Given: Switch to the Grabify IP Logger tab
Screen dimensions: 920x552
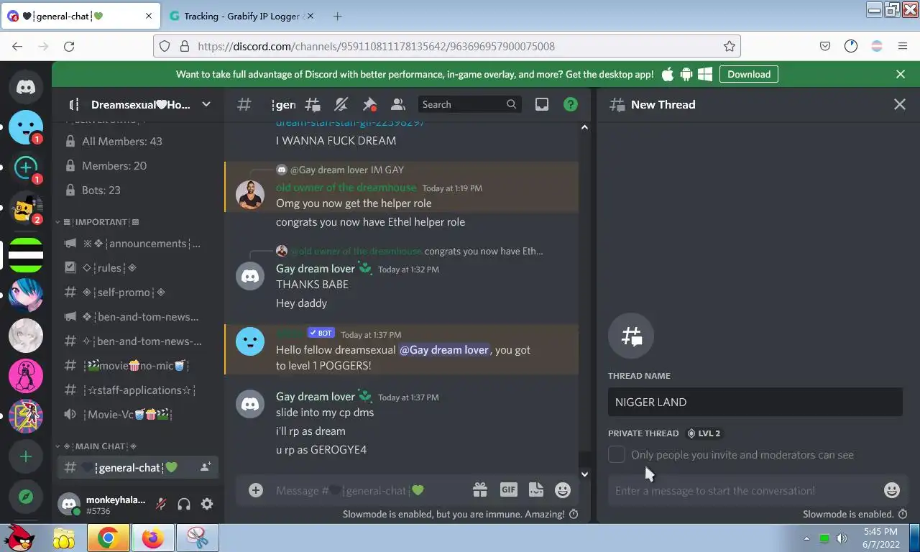Looking at the screenshot, I should coord(241,16).
